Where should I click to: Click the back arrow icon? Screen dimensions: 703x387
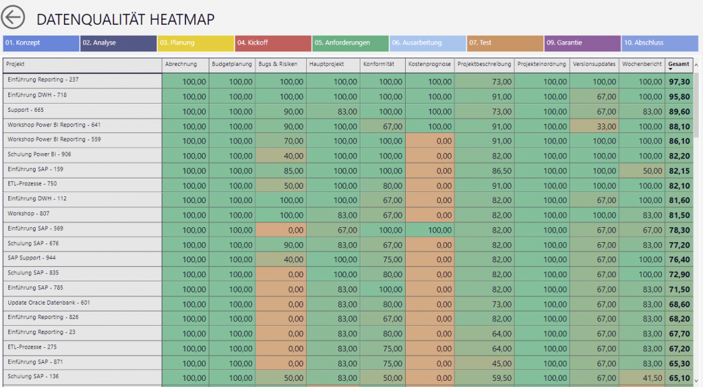pos(14,19)
